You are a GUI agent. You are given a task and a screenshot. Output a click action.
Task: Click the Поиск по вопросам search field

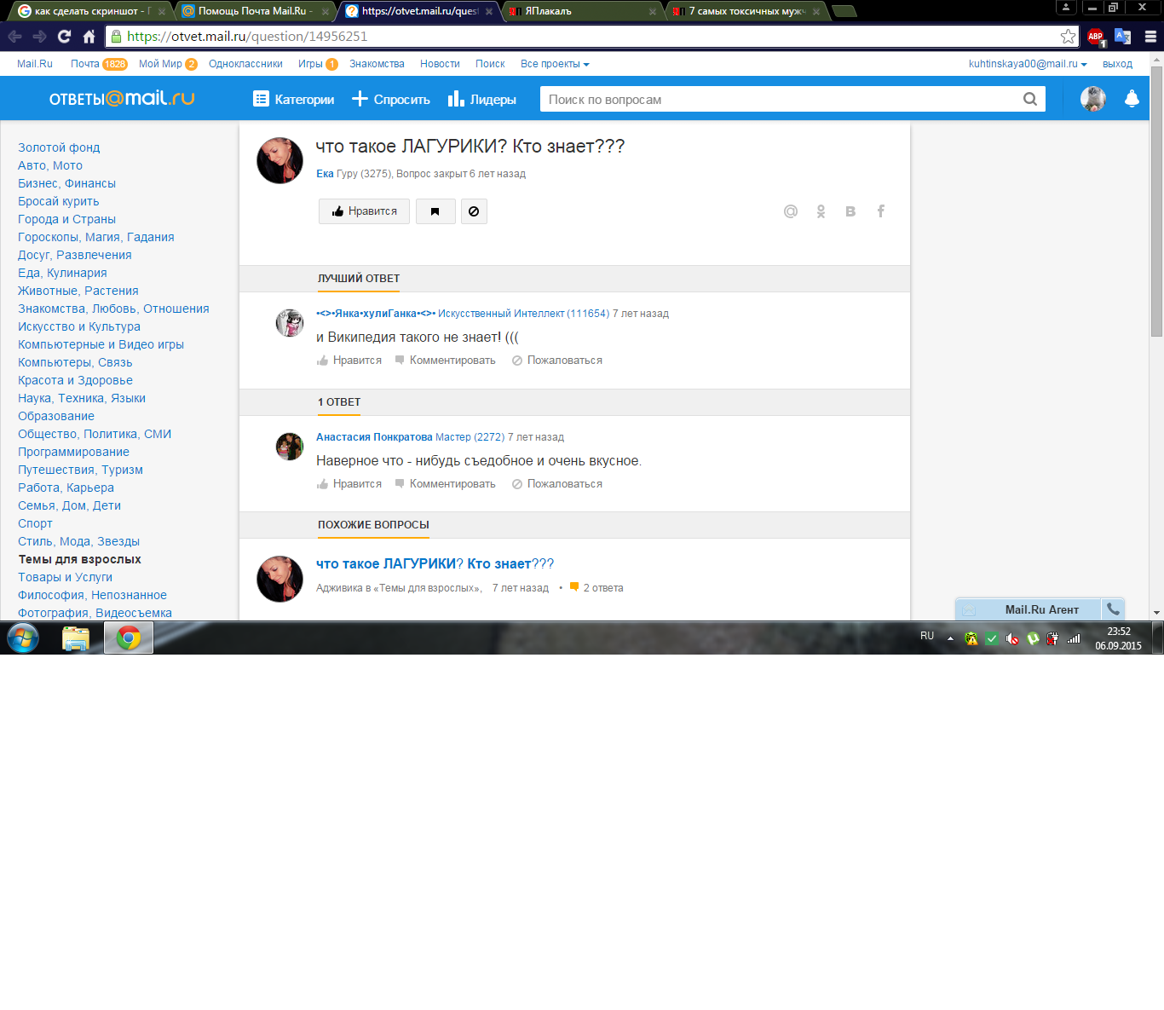[x=780, y=99]
